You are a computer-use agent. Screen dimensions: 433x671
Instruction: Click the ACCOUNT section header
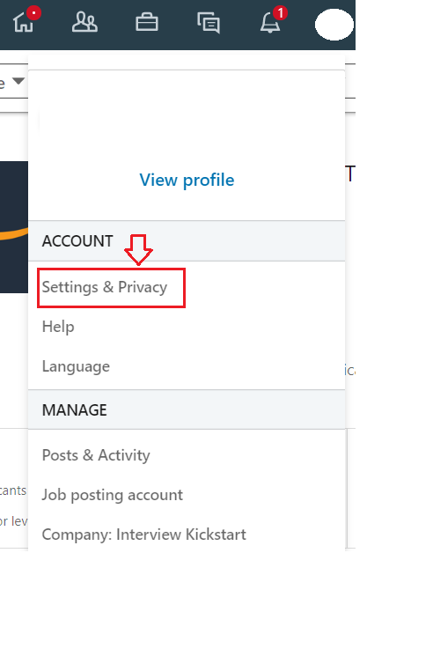click(x=77, y=241)
